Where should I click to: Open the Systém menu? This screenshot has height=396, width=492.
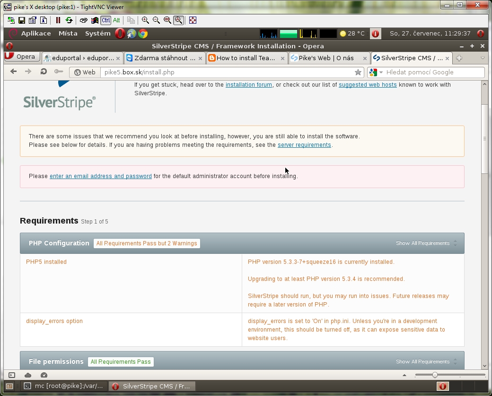pos(97,33)
